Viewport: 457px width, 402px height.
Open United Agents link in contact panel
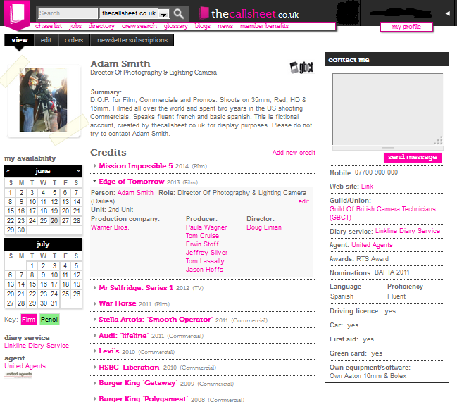(372, 245)
